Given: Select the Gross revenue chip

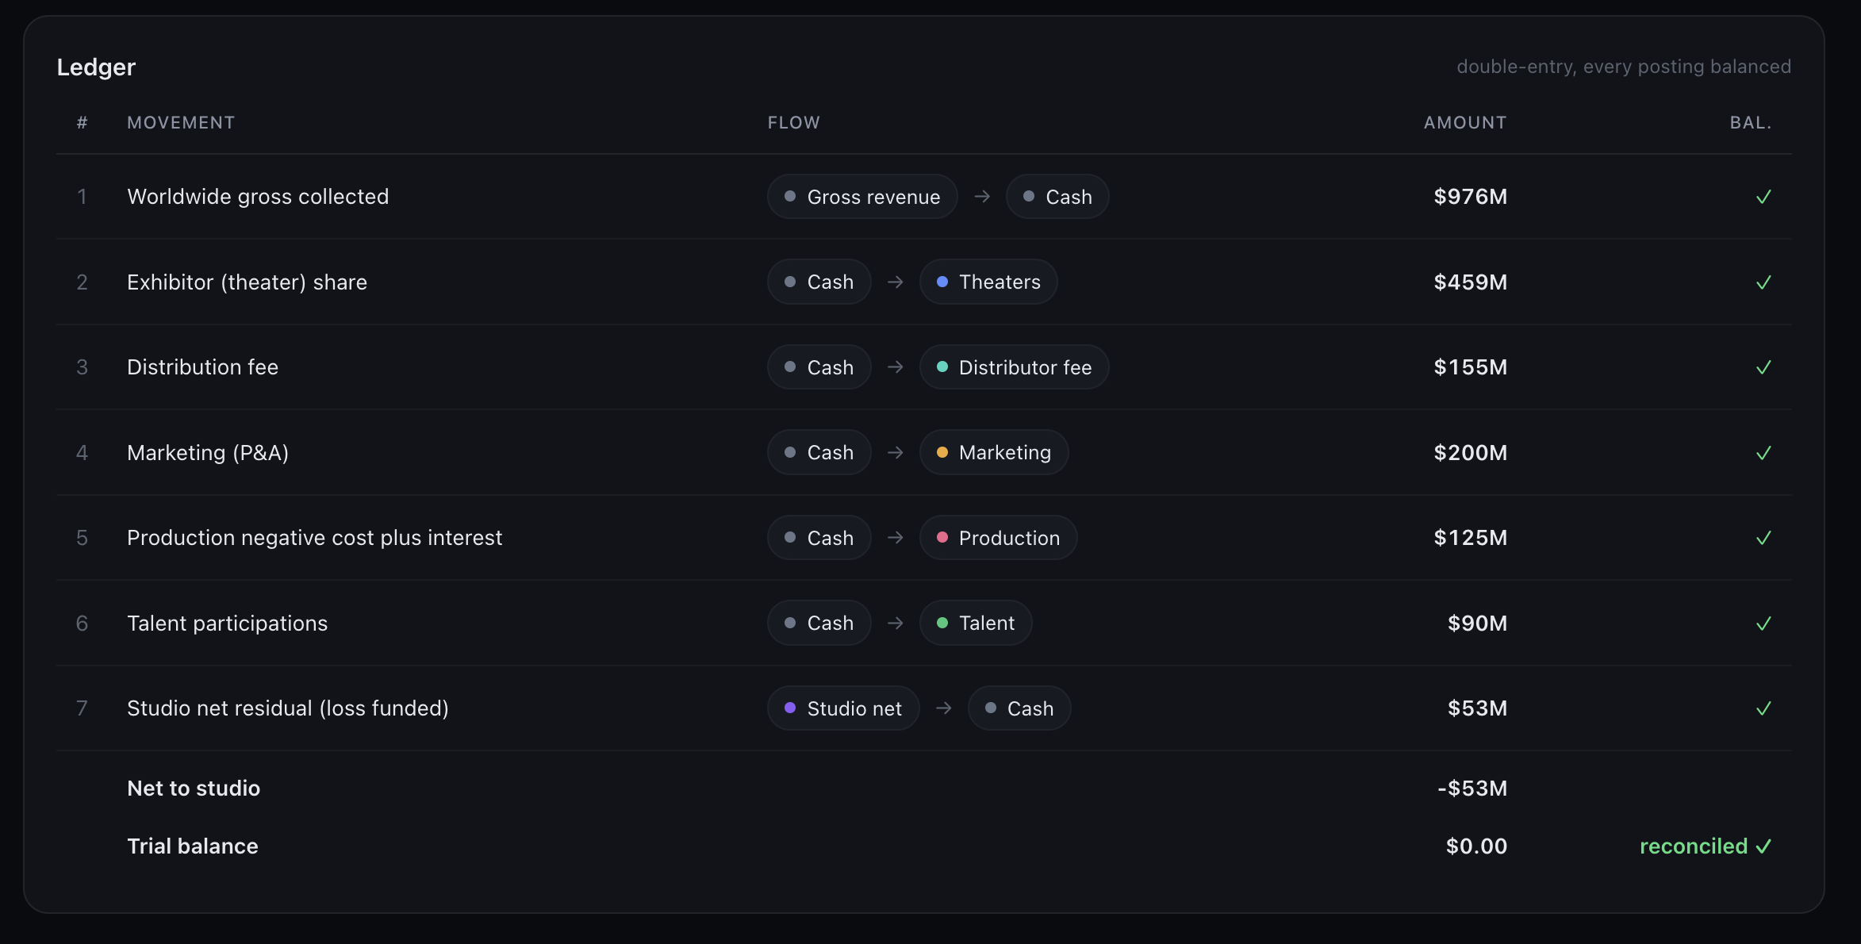Looking at the screenshot, I should [x=862, y=197].
